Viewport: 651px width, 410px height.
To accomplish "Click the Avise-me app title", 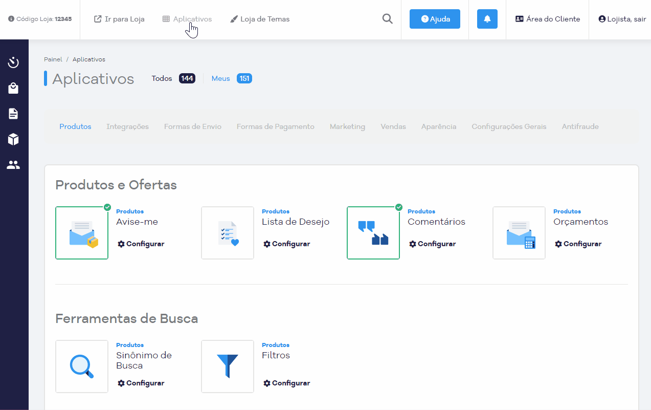I will pos(137,222).
